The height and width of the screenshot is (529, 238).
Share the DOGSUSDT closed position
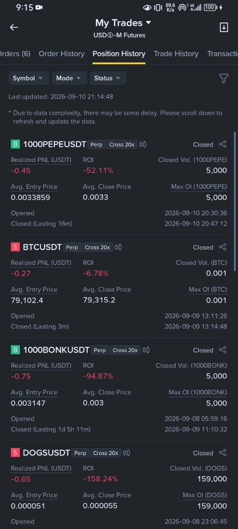pos(223,453)
